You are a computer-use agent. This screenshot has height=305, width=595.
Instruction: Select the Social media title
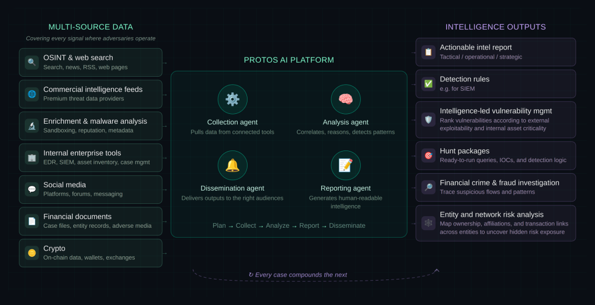64,185
